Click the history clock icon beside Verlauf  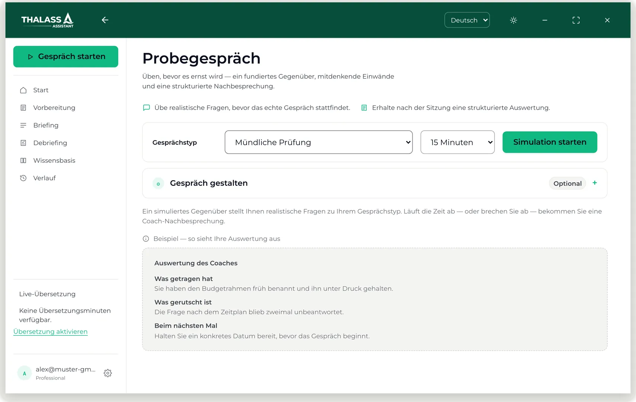pos(23,178)
